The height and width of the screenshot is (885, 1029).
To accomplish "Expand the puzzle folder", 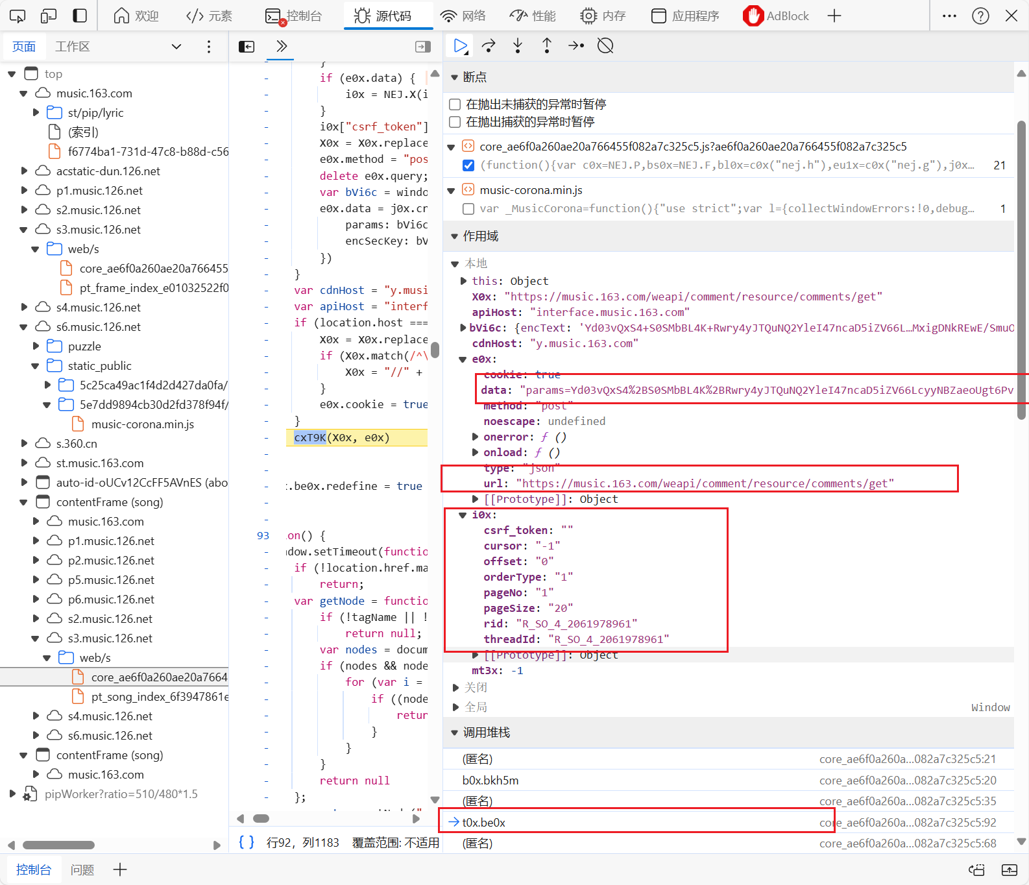I will click(36, 346).
